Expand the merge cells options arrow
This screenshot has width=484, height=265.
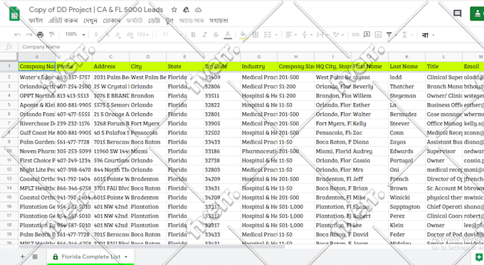[276, 35]
